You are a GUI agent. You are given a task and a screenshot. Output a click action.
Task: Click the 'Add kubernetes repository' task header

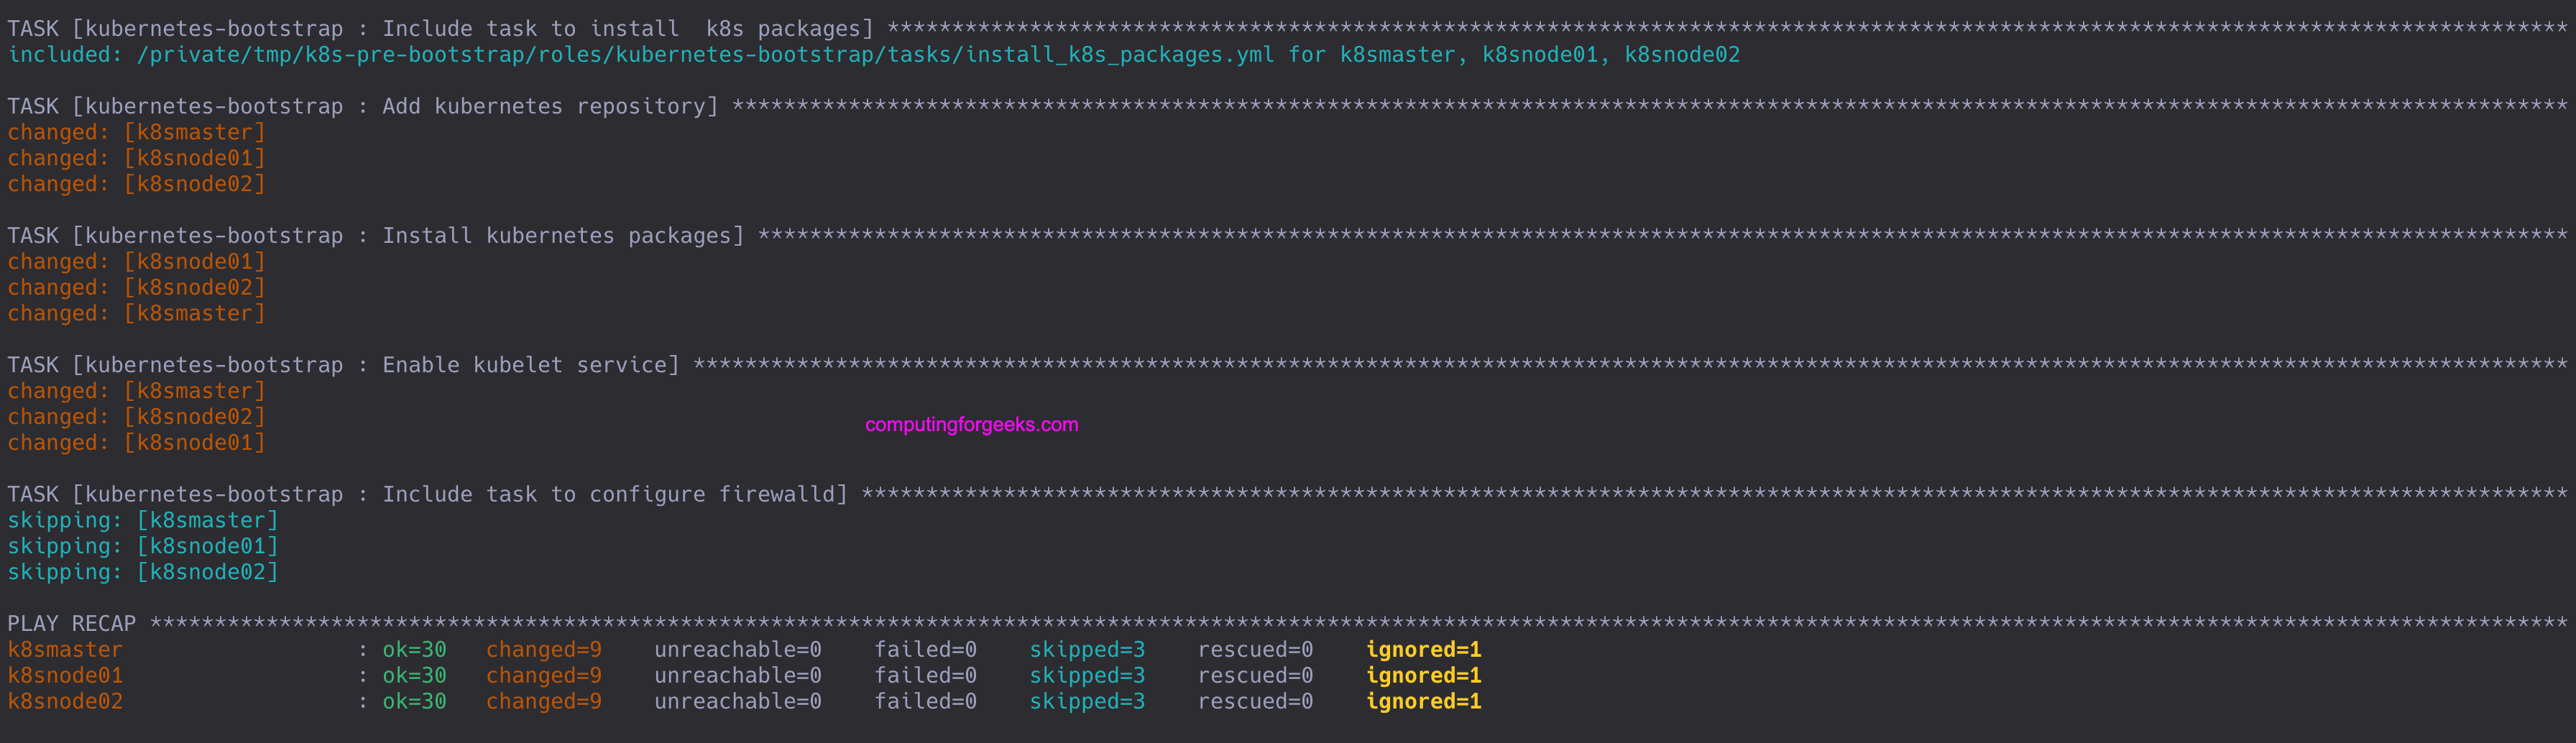click(x=1287, y=106)
